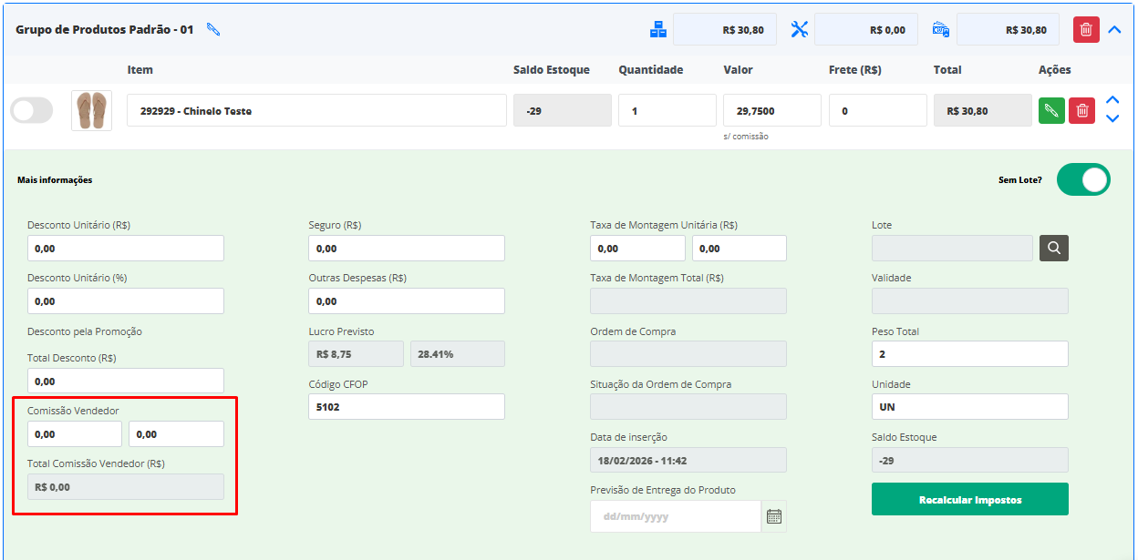
Task: Move item up with the up chevron
Action: pyautogui.click(x=1112, y=100)
